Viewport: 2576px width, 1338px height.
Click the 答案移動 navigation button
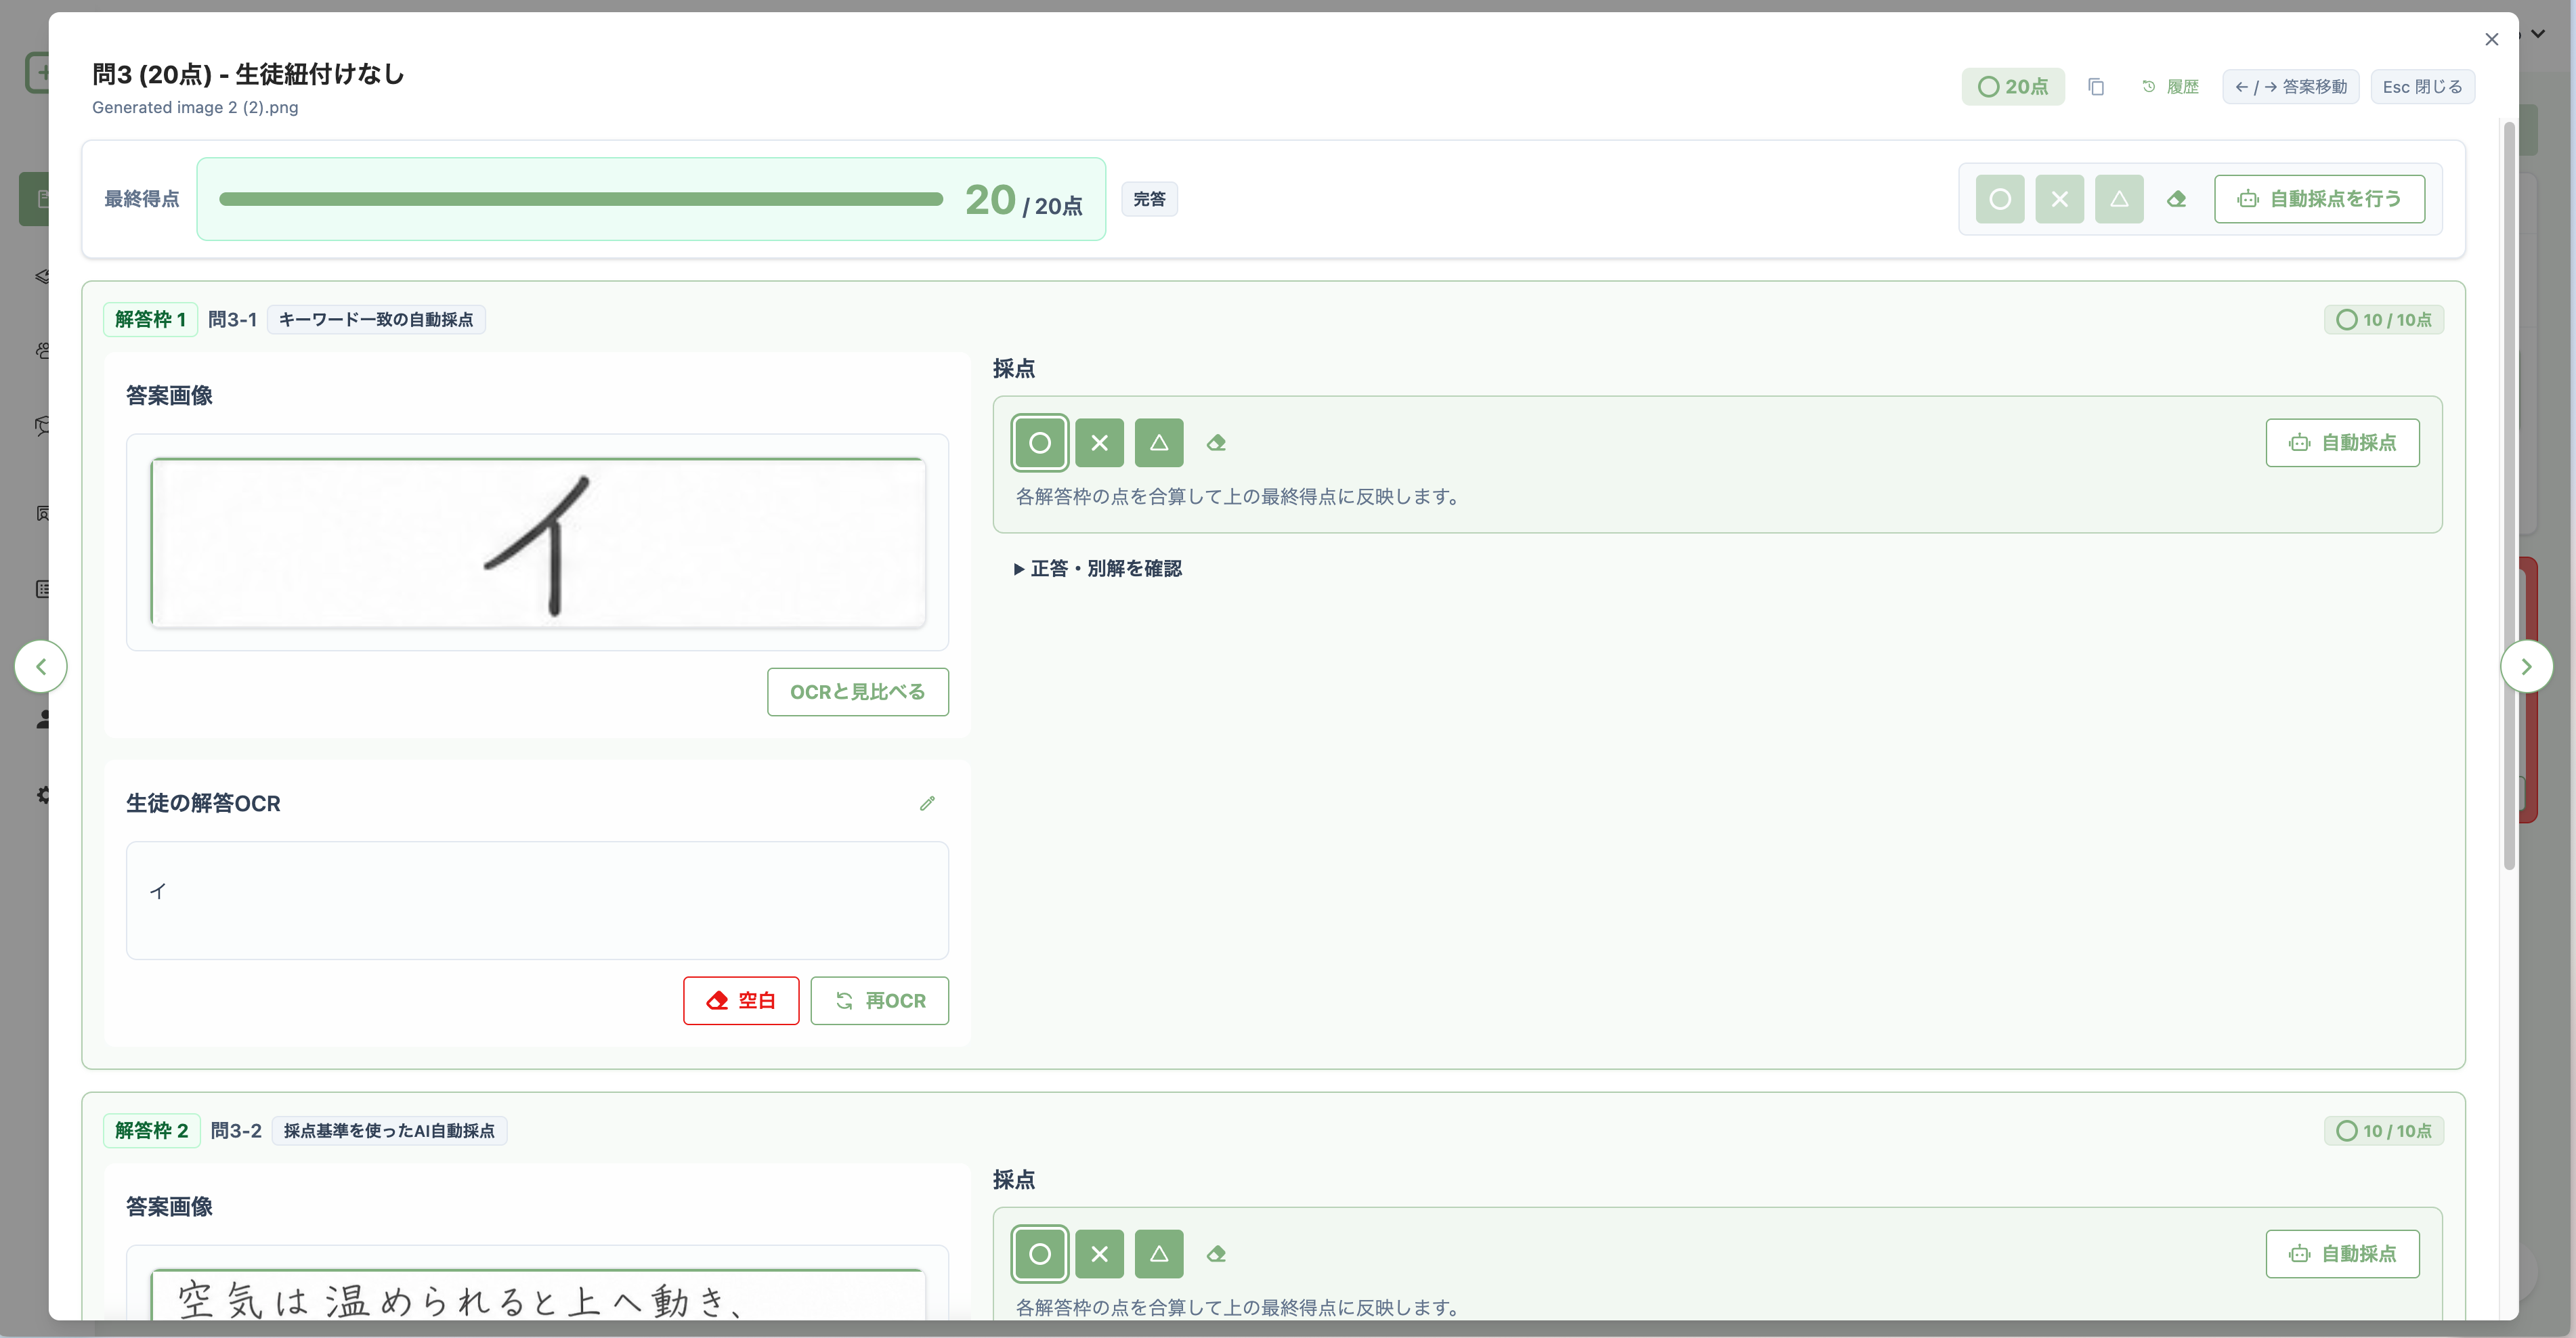tap(2291, 87)
